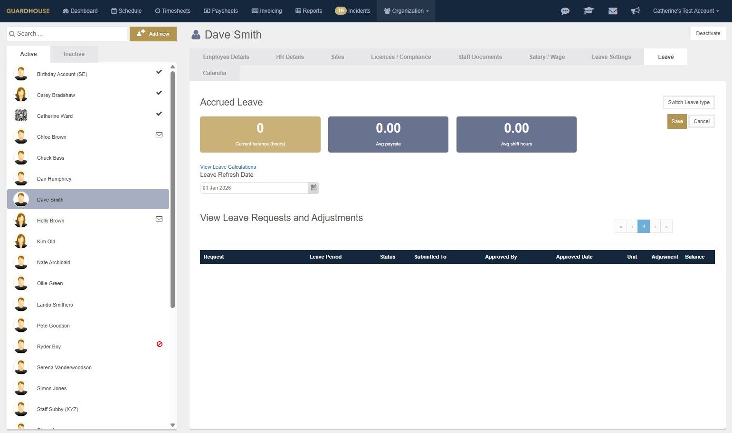Click the 19 incidents badge

click(341, 11)
